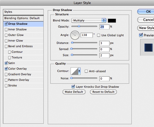Disable the Satin effect checkbox

click(x=6, y=63)
